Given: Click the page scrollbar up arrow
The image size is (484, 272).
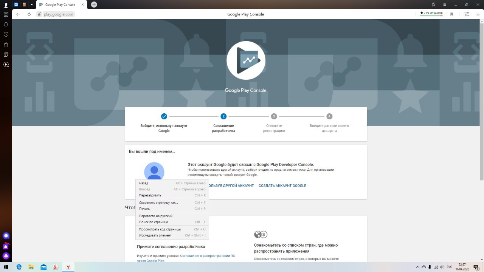Looking at the screenshot, I should [x=481, y=21].
